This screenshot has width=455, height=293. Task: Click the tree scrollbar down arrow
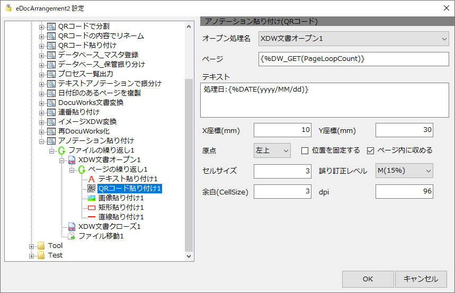coord(189,256)
